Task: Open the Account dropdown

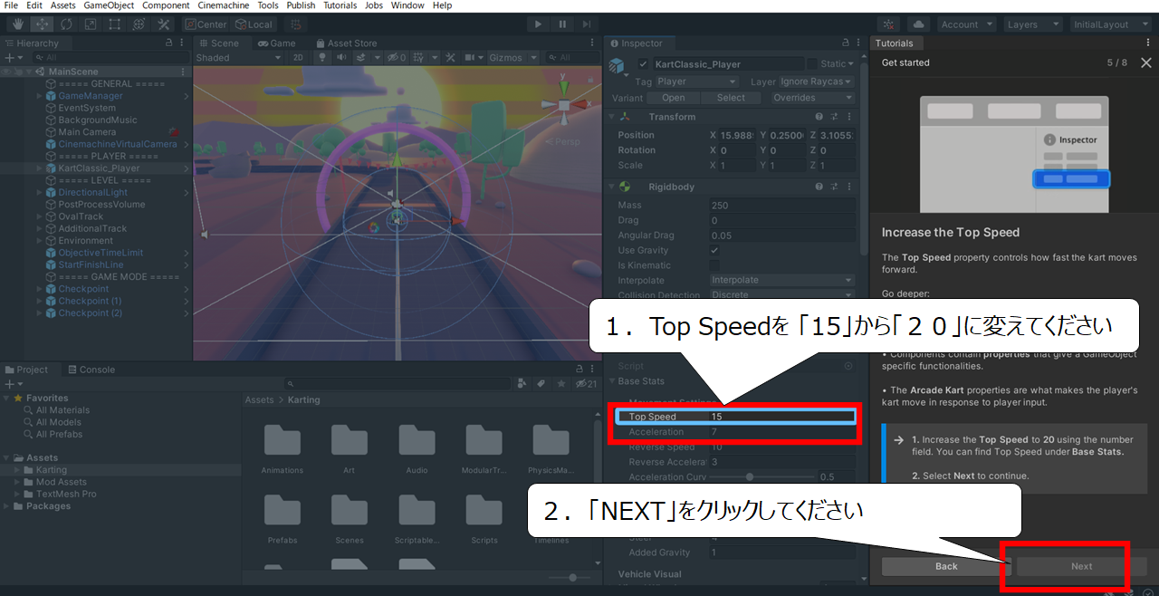Action: coord(967,24)
